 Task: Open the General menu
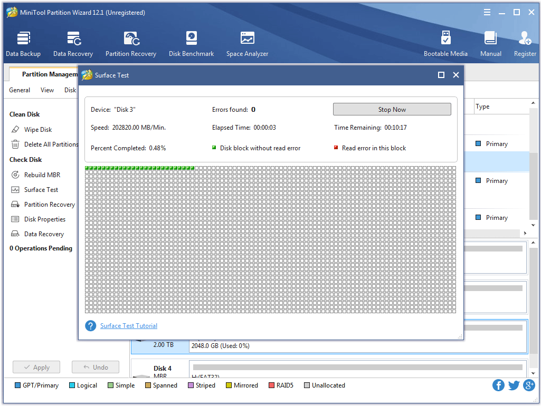tap(20, 90)
